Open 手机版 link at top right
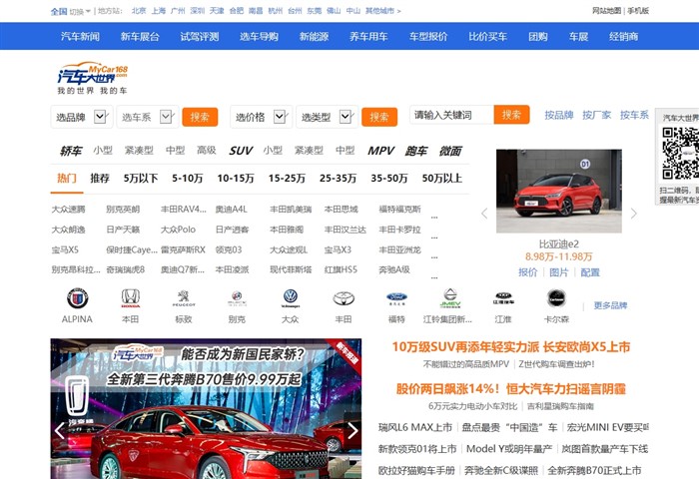699x479 pixels. coord(638,11)
